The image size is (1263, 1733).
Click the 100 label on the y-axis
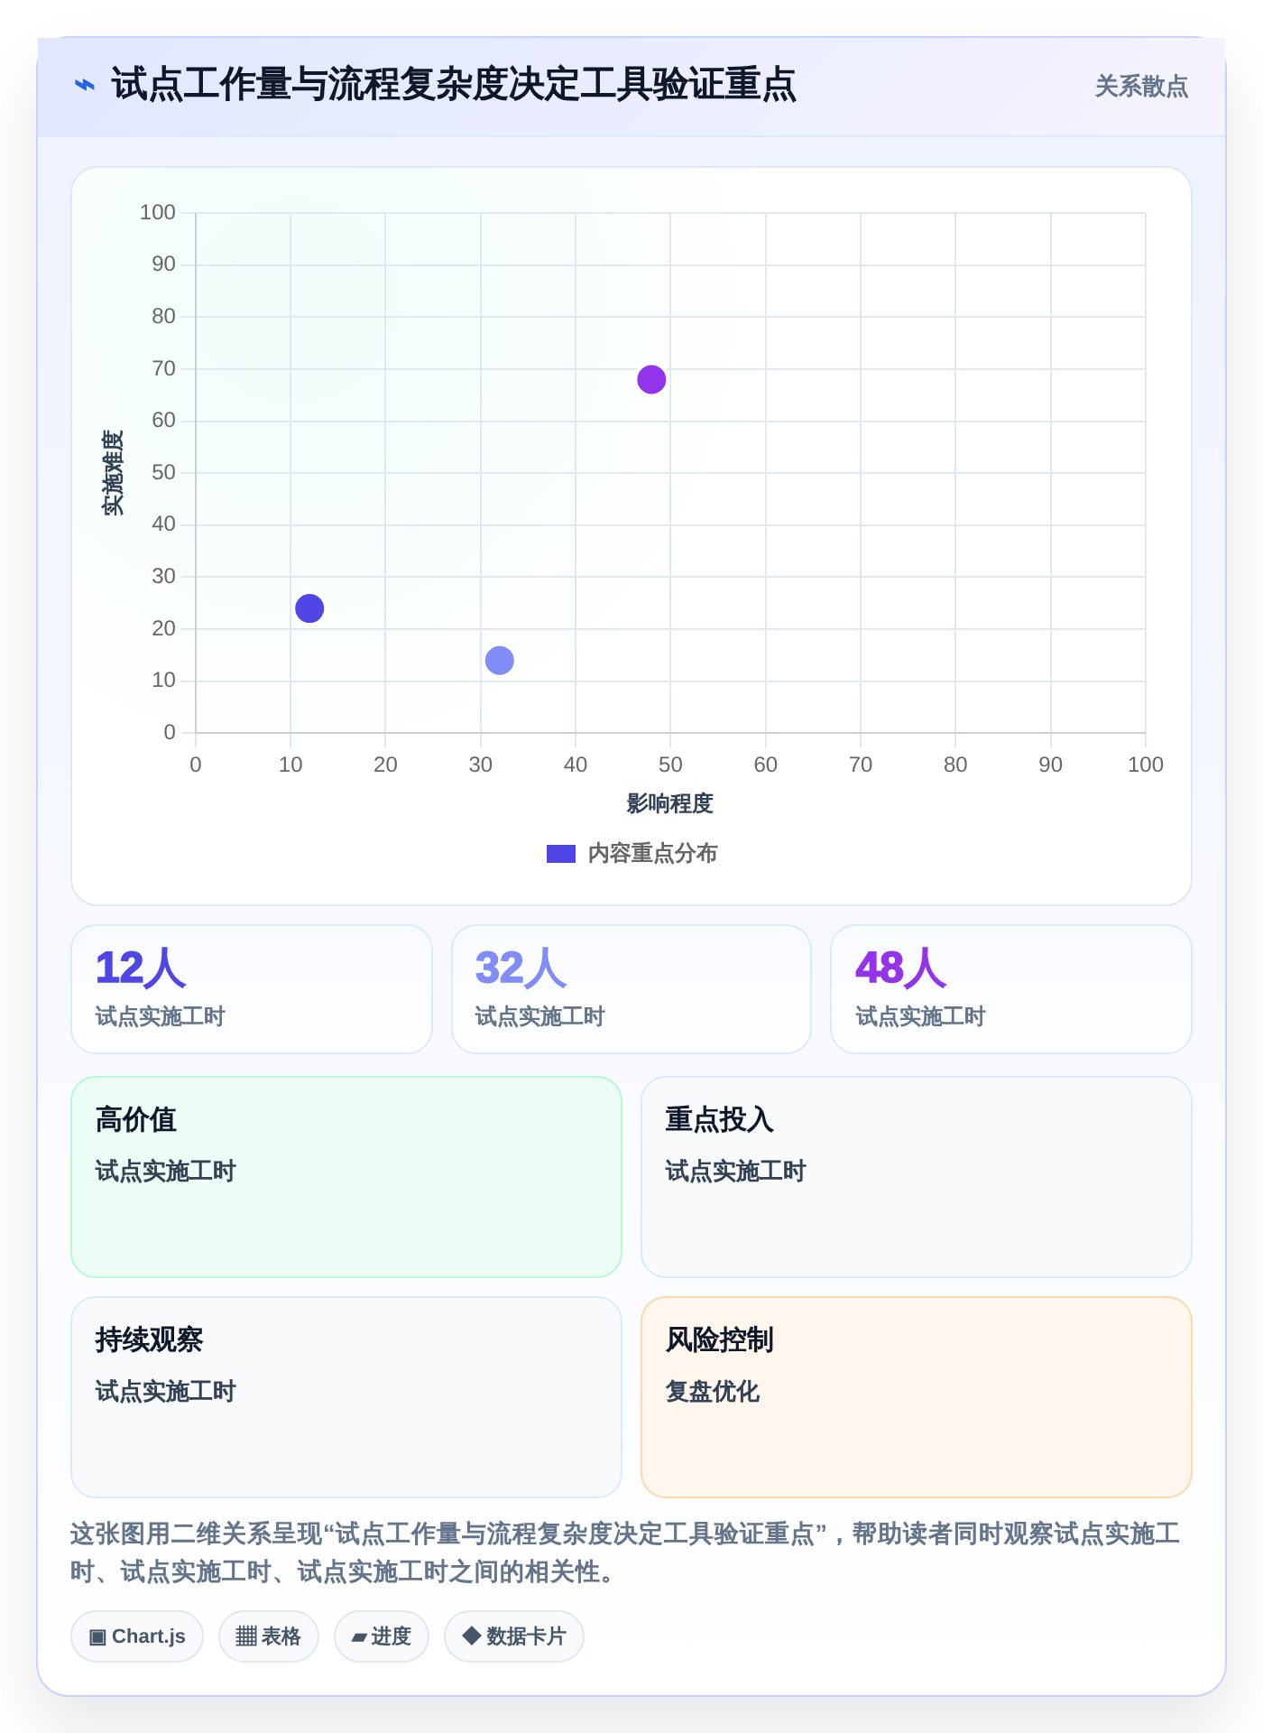(158, 212)
